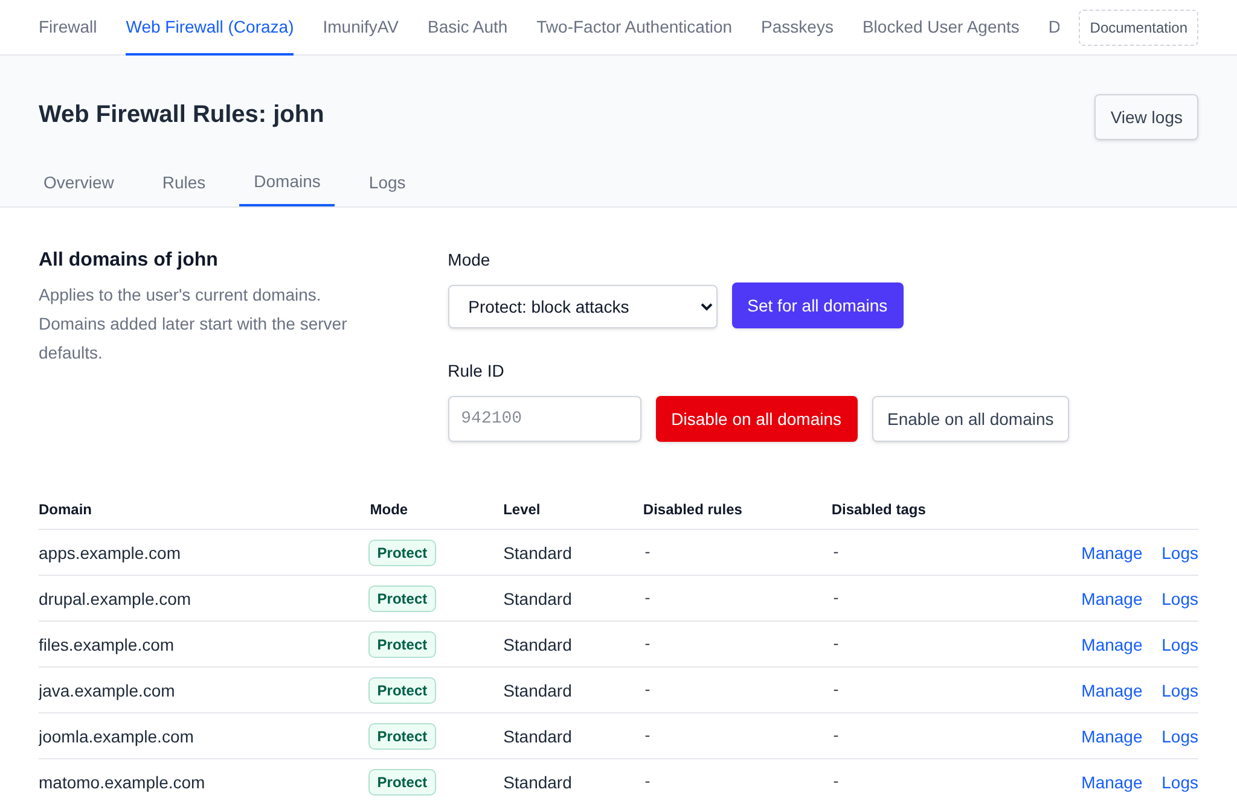Open Logs for matomo.example.com

coord(1180,782)
